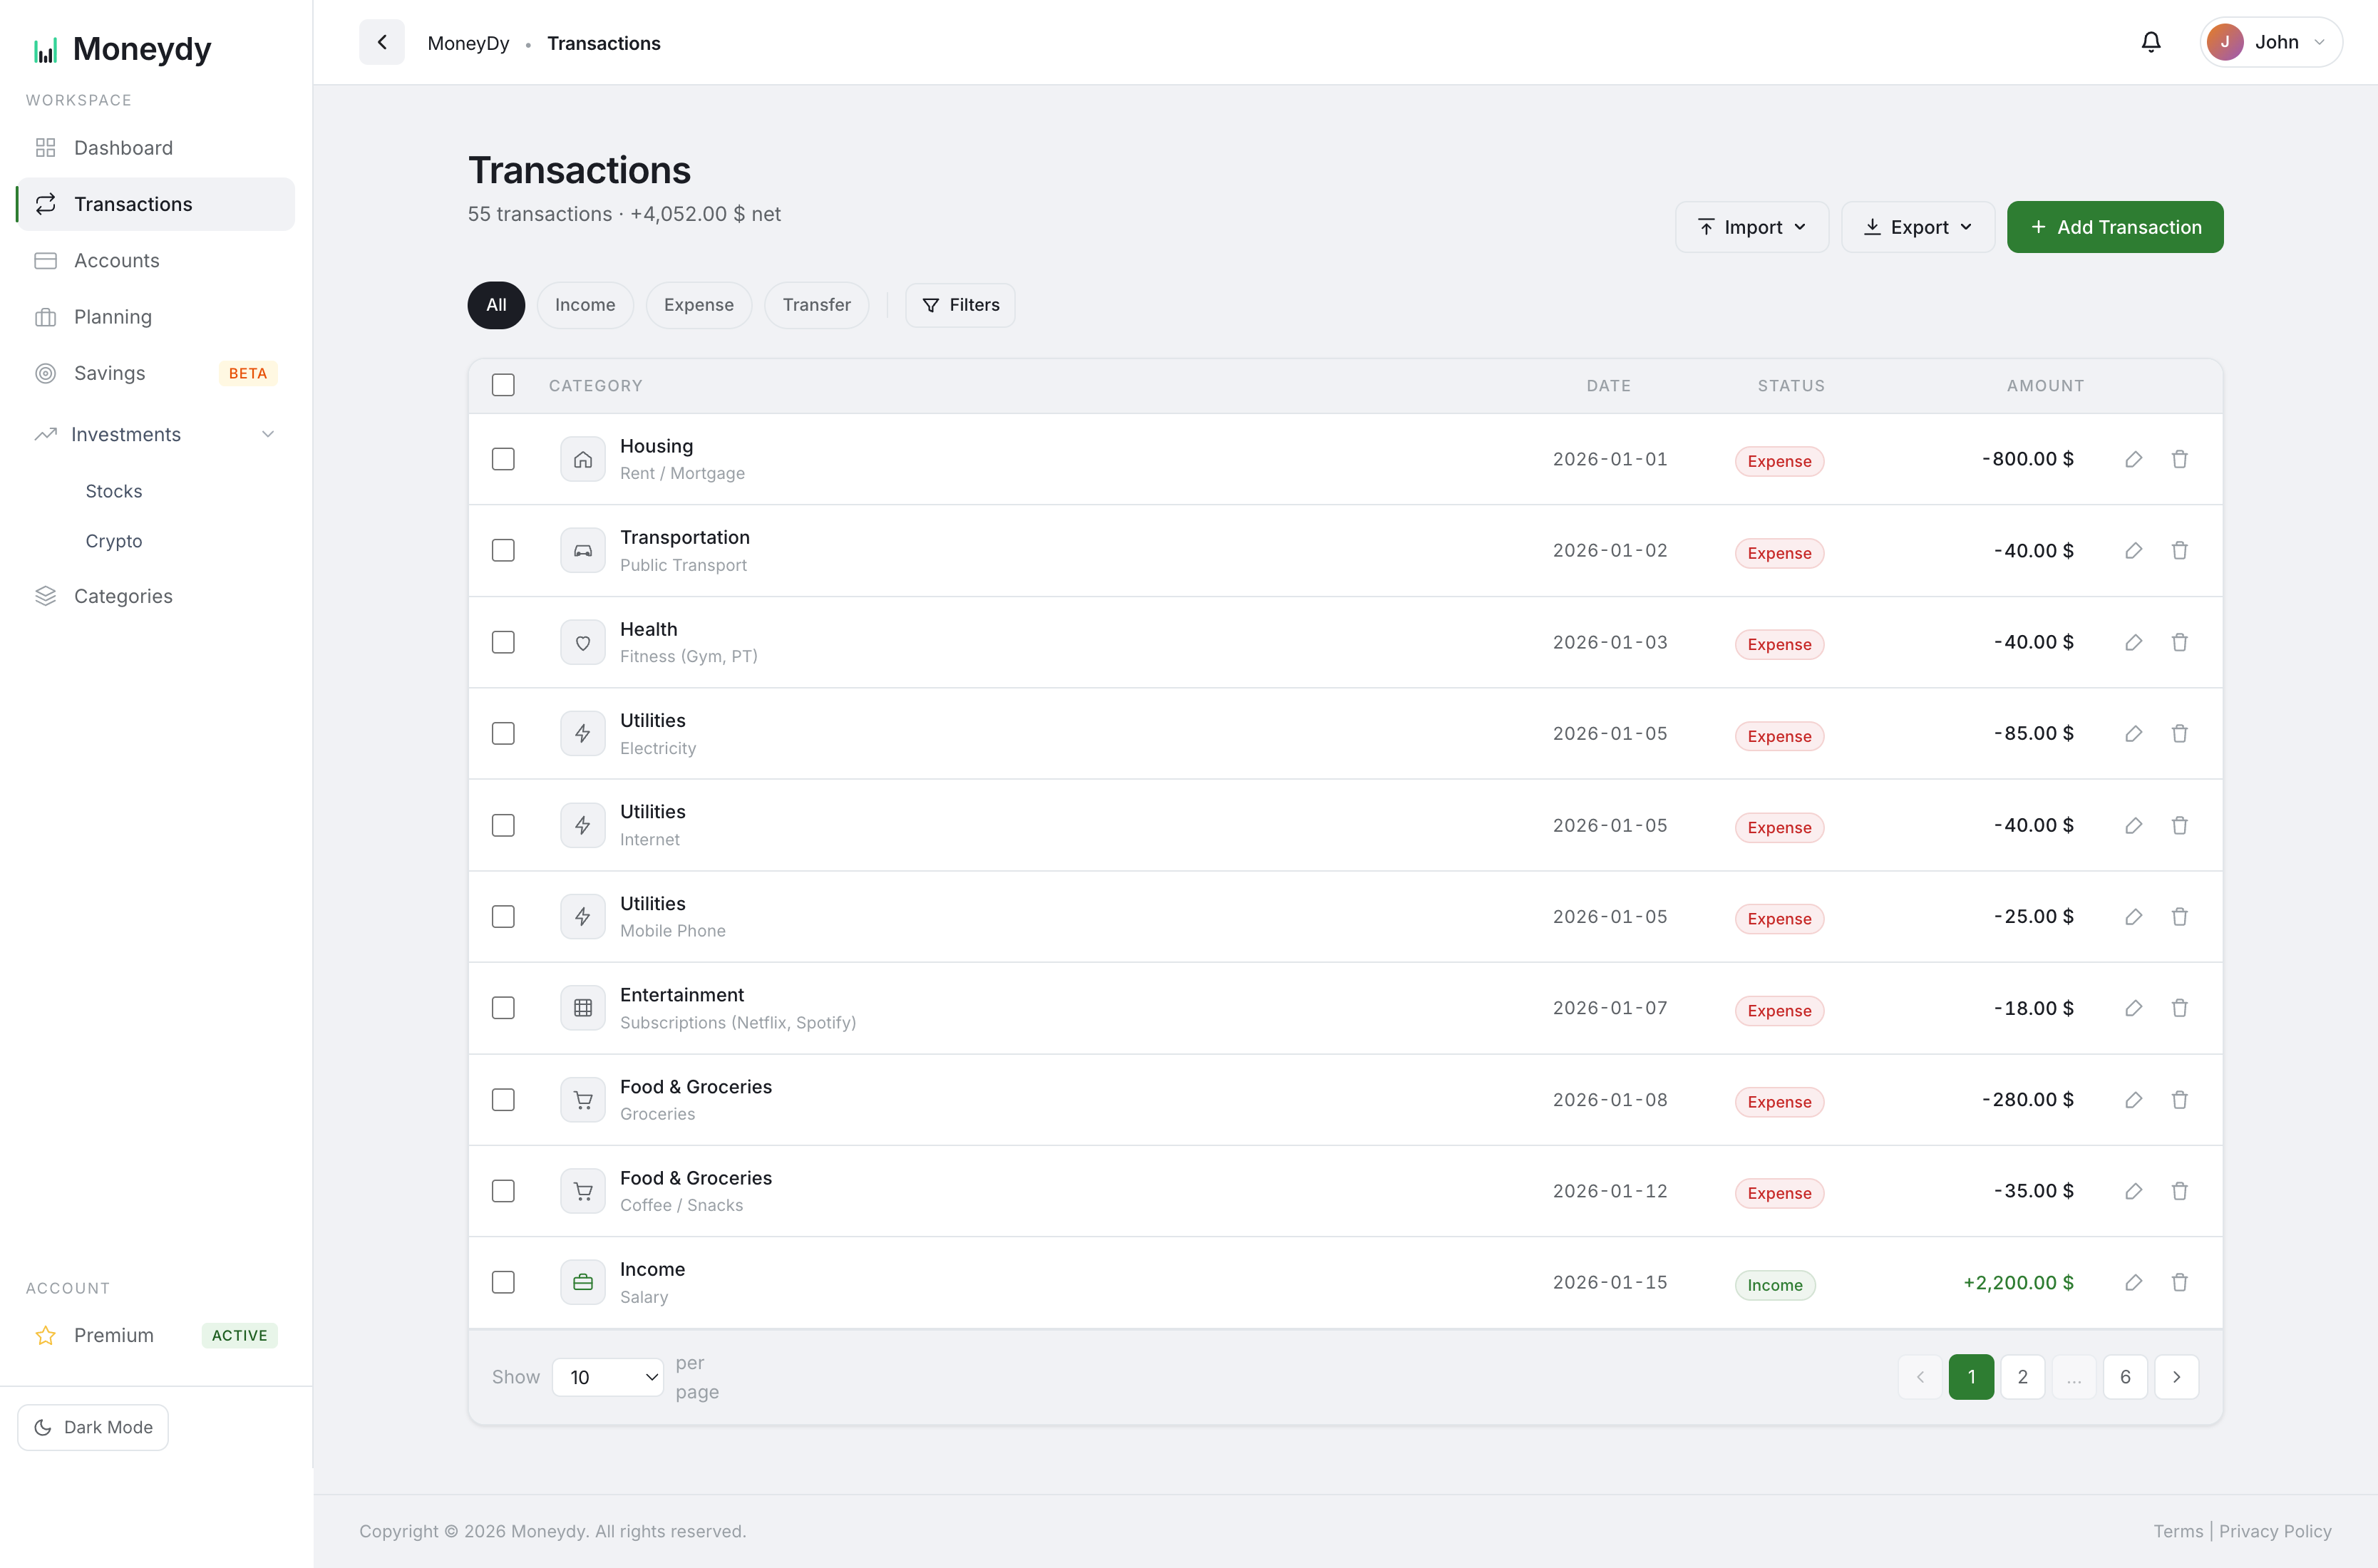This screenshot has height=1568, width=2378.
Task: Delete the Coffee / Snacks transaction
Action: tap(2180, 1191)
